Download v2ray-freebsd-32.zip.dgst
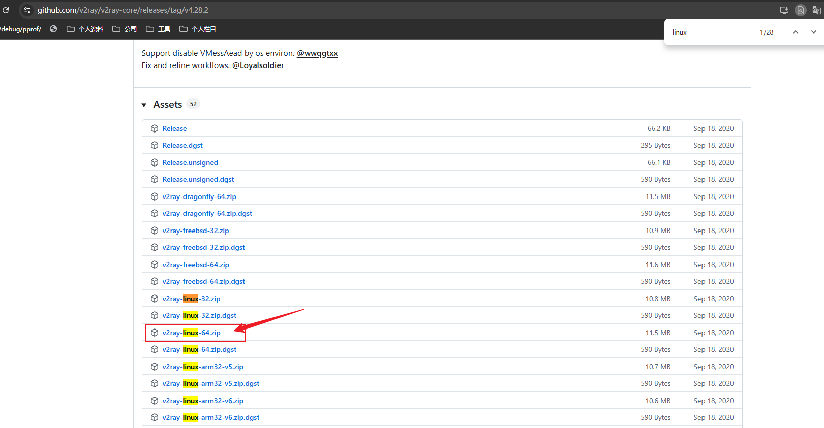 (204, 247)
